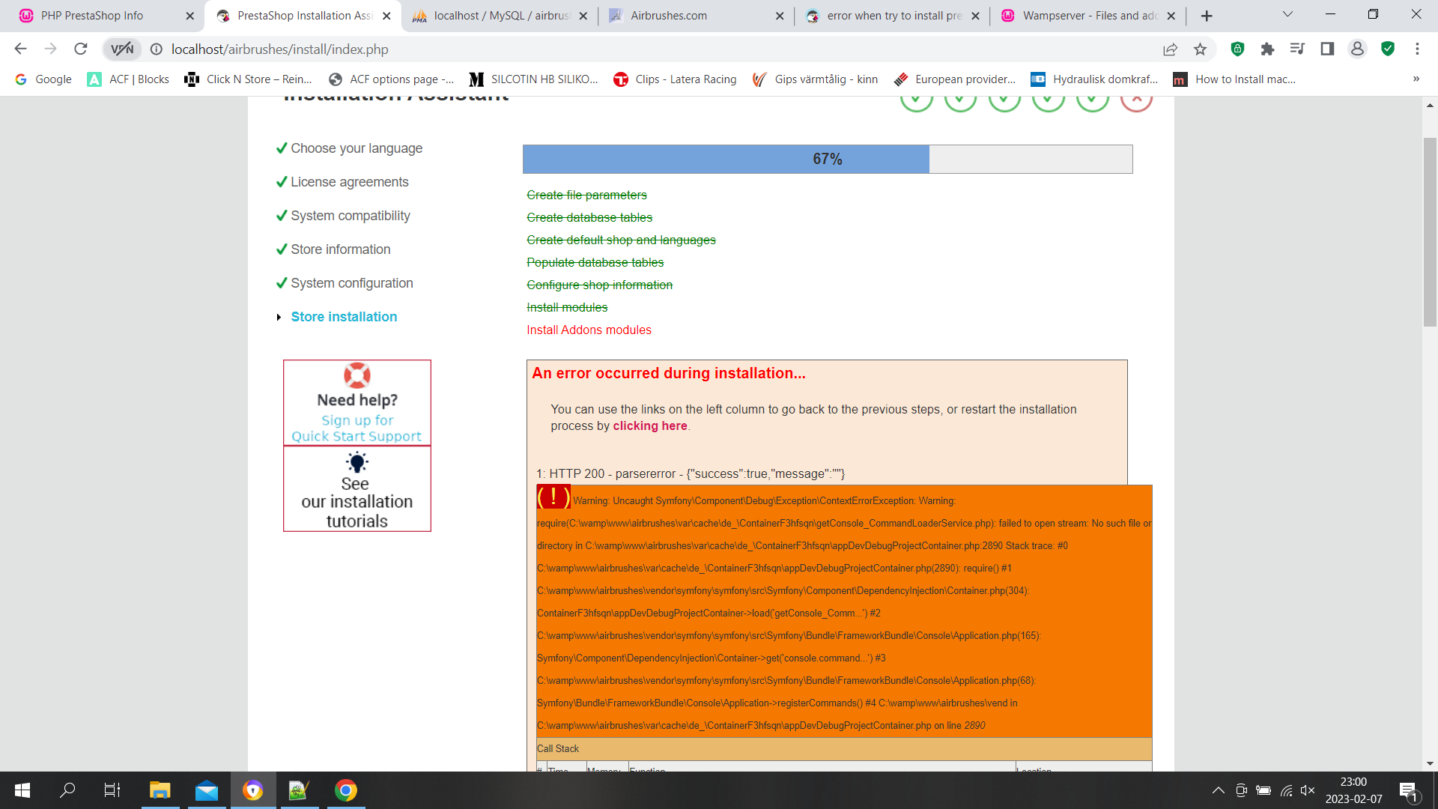Go back to Choose your language step
This screenshot has width=1438, height=809.
tap(356, 148)
